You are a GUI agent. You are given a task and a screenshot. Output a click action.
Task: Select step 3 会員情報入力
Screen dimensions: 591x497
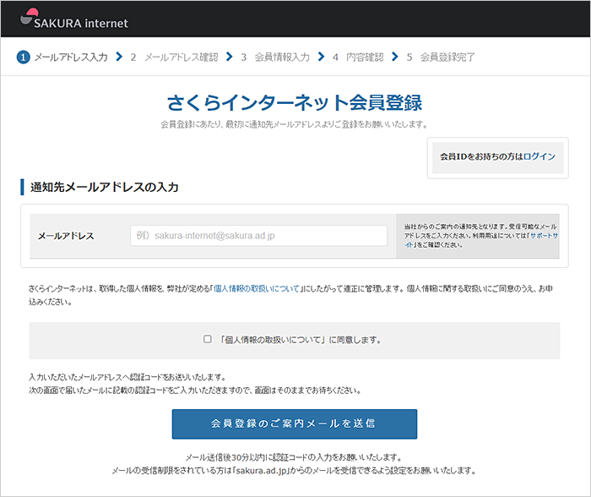tap(275, 57)
